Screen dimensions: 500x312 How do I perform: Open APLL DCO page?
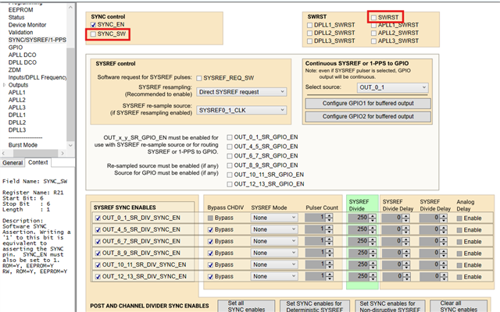[23, 55]
